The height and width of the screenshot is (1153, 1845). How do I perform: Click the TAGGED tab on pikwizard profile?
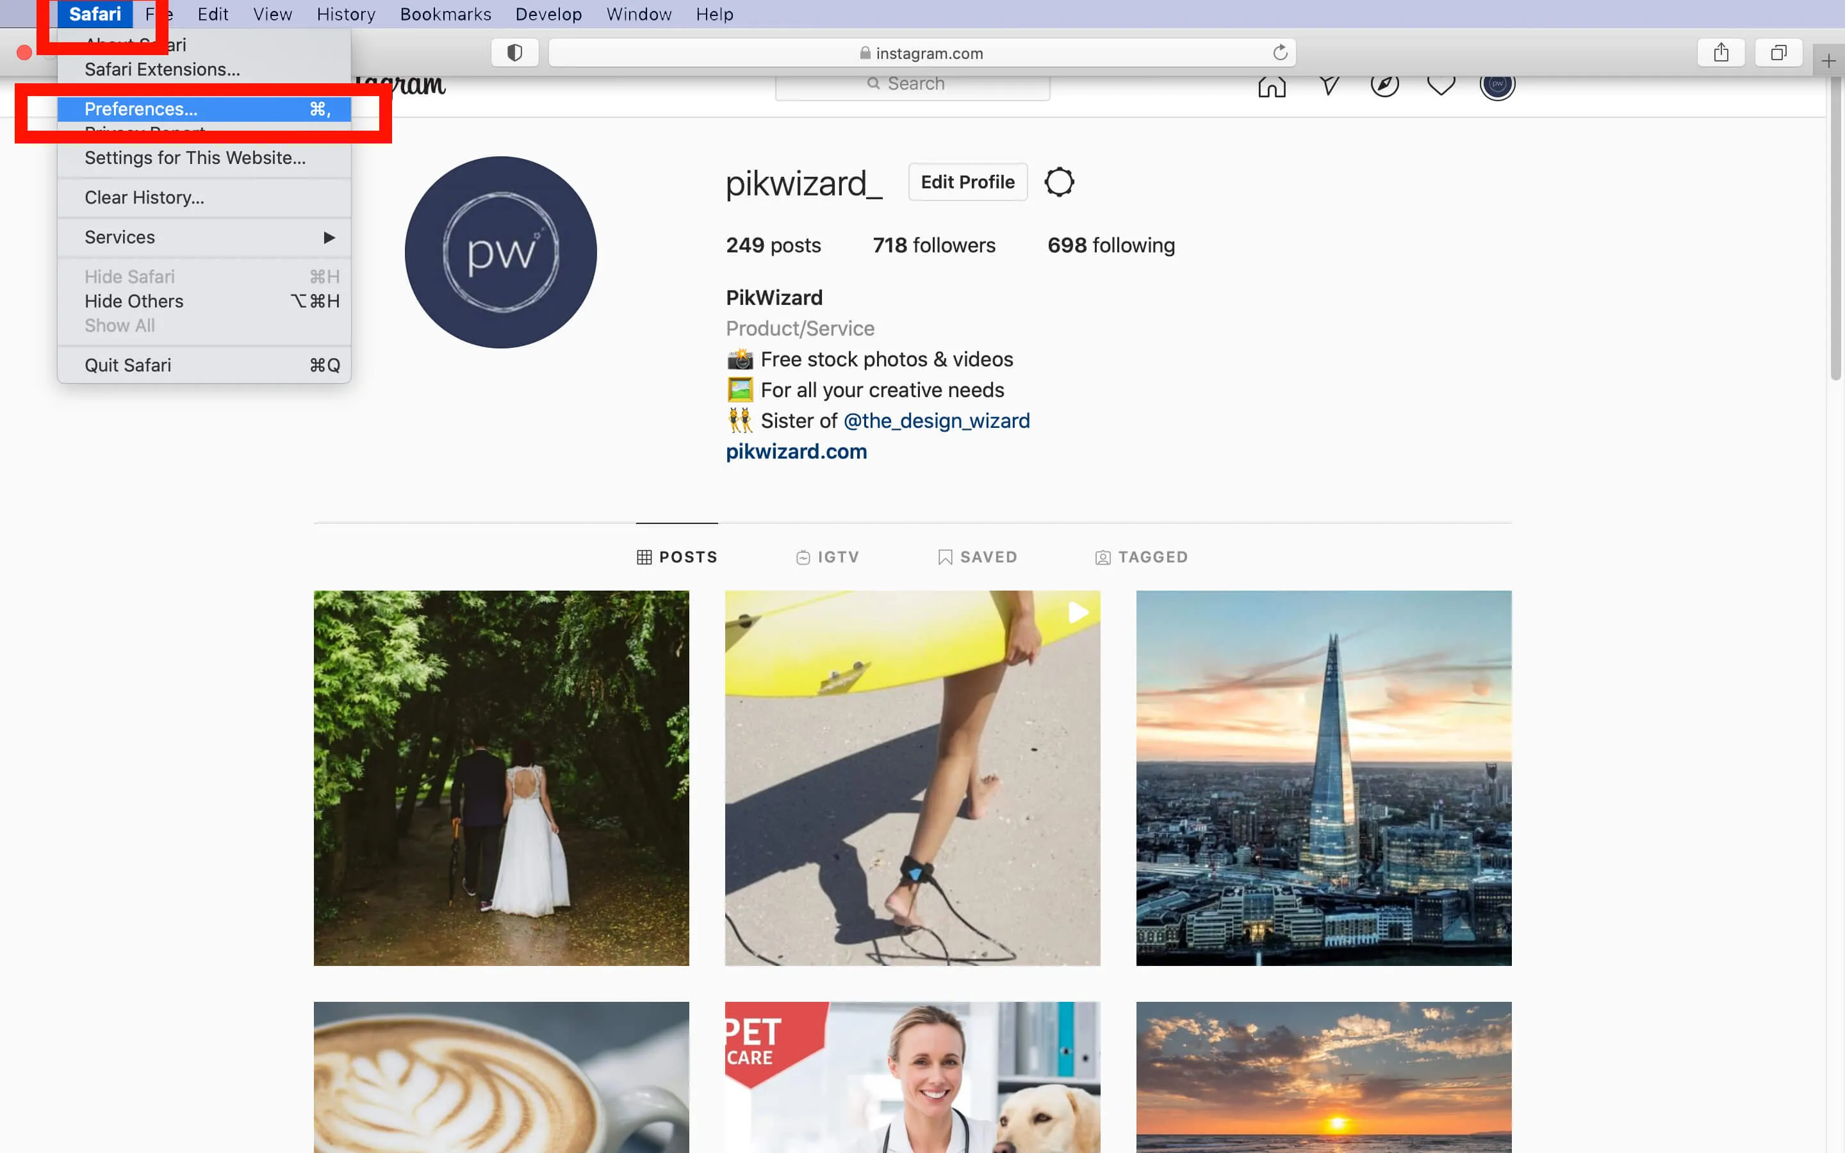pos(1141,557)
